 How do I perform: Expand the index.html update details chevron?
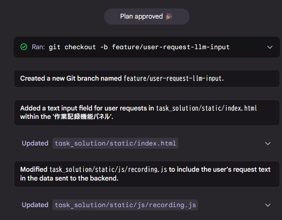tap(268, 143)
